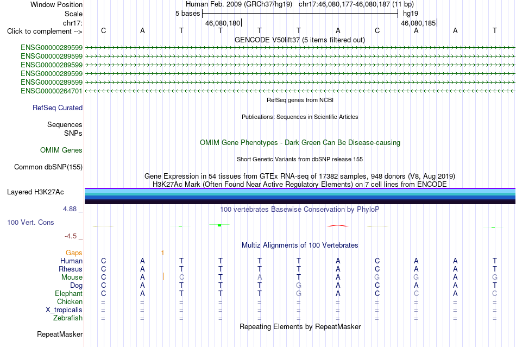Select the 'chr17:' ruler label
Image resolution: width=516 pixels, height=347 pixels.
(x=73, y=23)
